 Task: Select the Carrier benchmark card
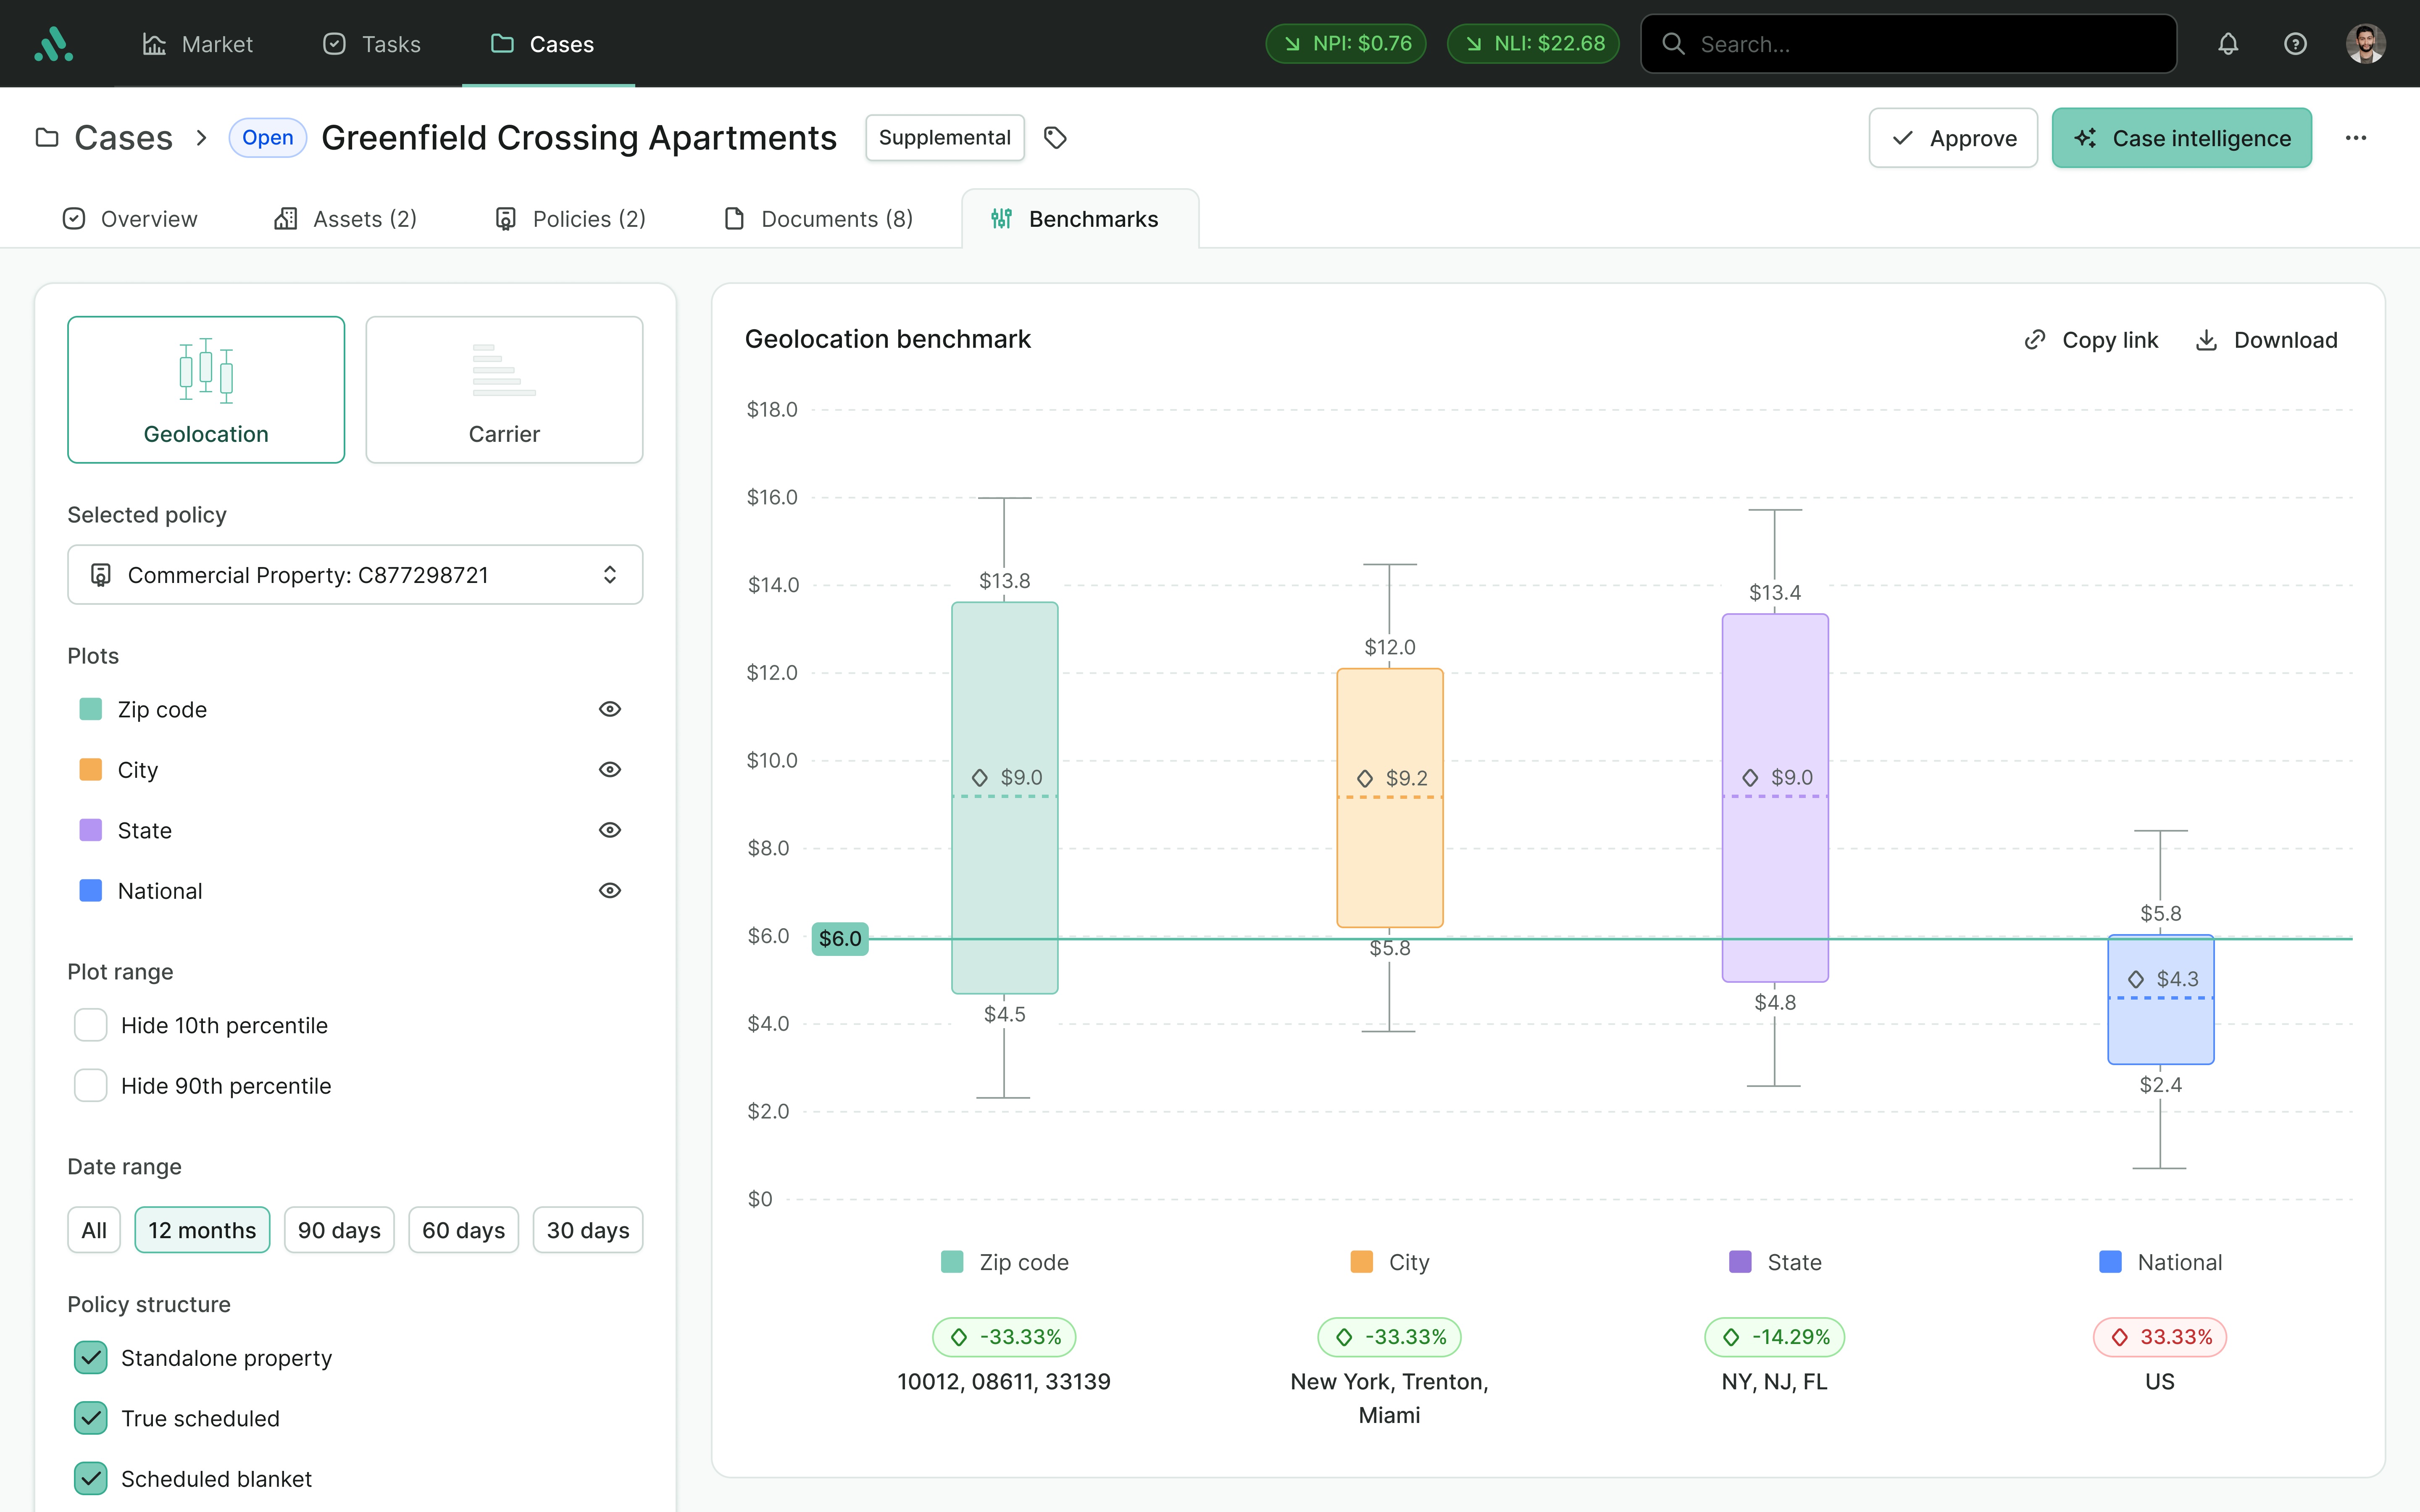pos(504,390)
